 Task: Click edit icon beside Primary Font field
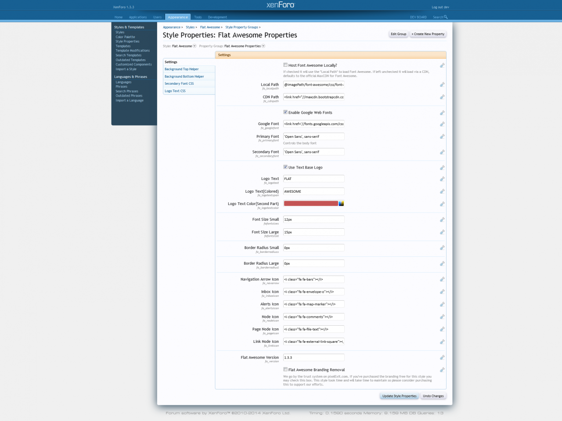tap(442, 137)
